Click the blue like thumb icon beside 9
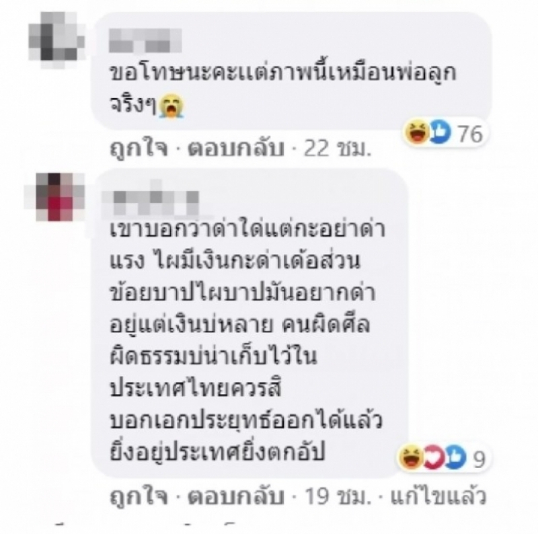The height and width of the screenshot is (534, 538). [x=456, y=457]
